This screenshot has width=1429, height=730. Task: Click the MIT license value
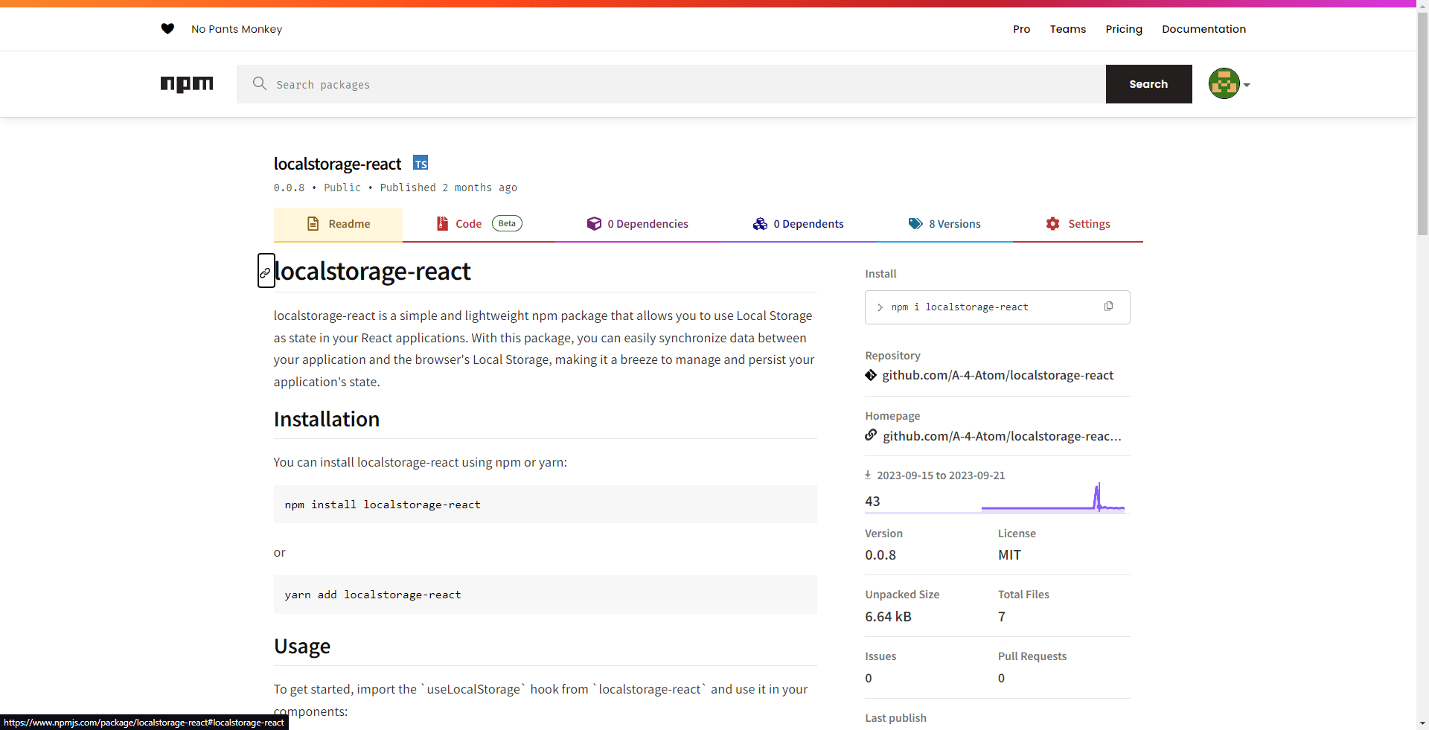pyautogui.click(x=1009, y=555)
